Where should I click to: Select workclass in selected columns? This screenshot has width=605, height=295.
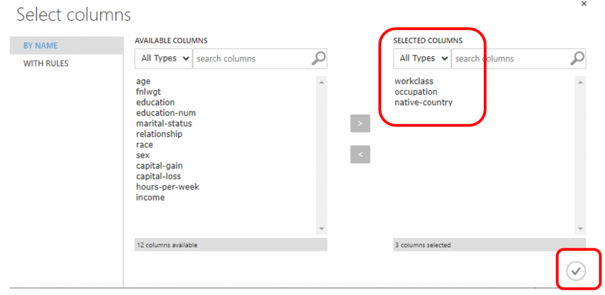[414, 82]
